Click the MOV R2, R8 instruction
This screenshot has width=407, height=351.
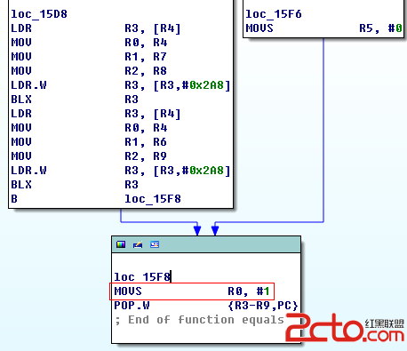[x=89, y=71]
